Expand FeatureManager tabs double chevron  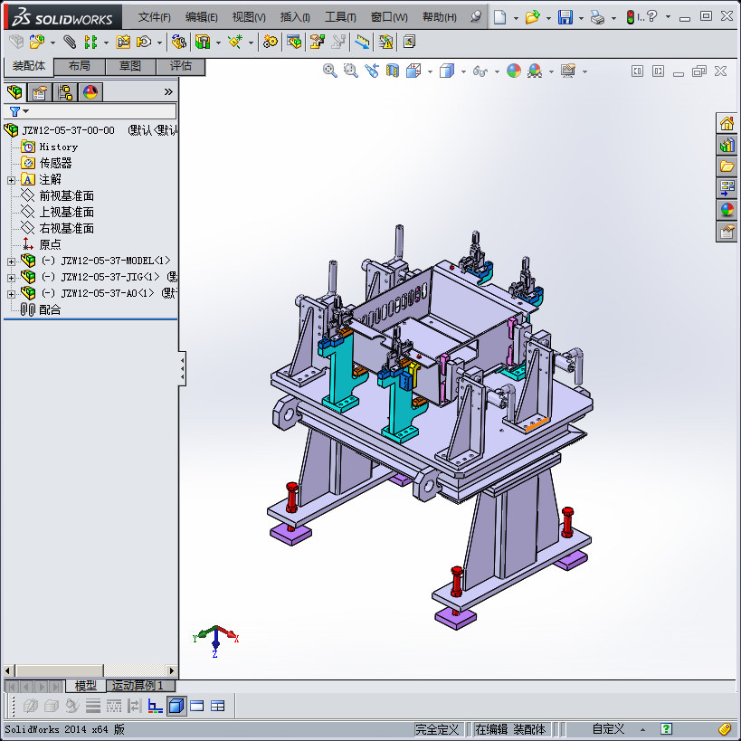coord(168,92)
